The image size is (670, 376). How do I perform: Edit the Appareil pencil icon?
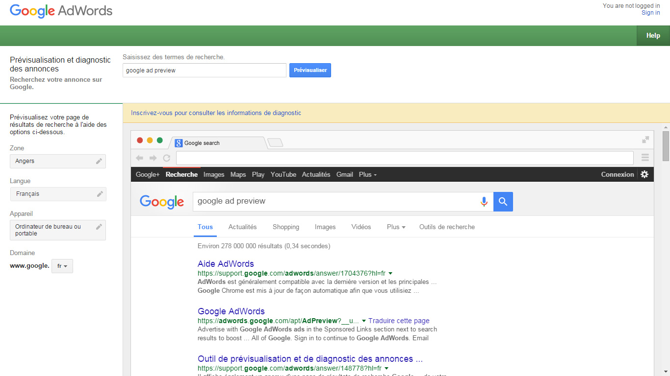click(x=99, y=227)
